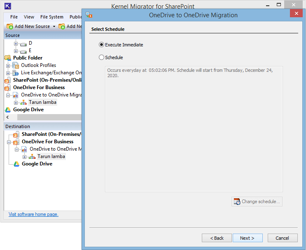Click the OneDrive For Business icon in Source
Screen dimensions: 306x250
tap(7, 87)
